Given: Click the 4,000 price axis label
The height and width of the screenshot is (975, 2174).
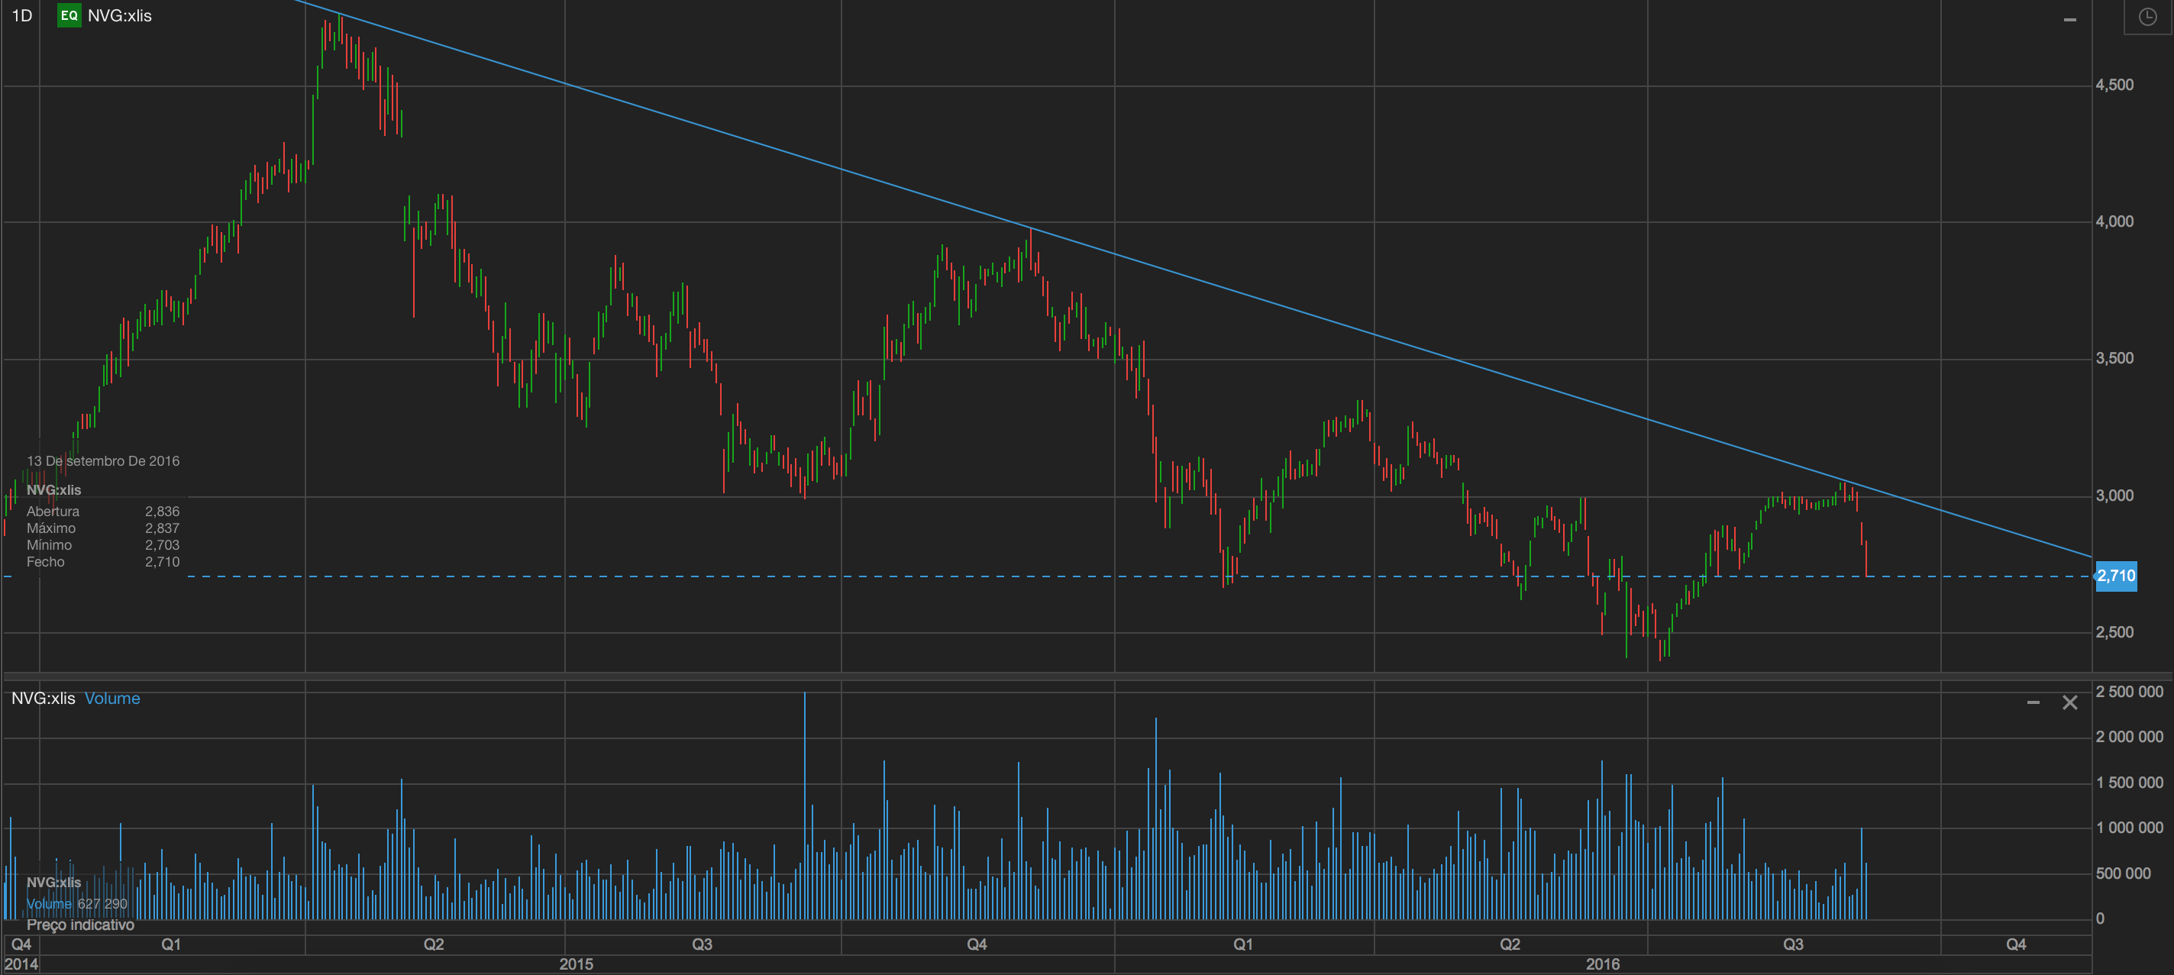Looking at the screenshot, I should pyautogui.click(x=2114, y=221).
